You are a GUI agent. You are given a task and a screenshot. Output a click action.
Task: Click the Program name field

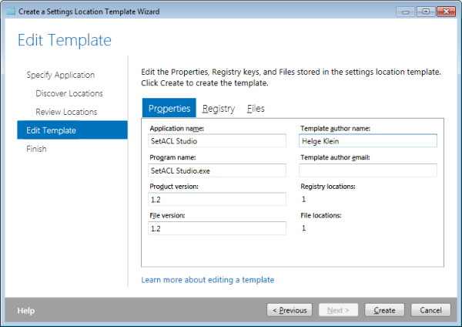217,170
